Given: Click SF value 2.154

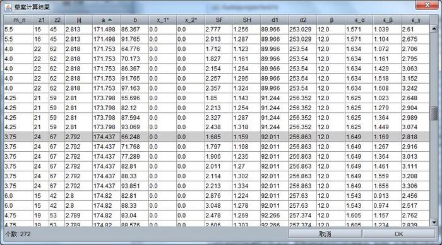Looking at the screenshot, I should tap(218, 69).
